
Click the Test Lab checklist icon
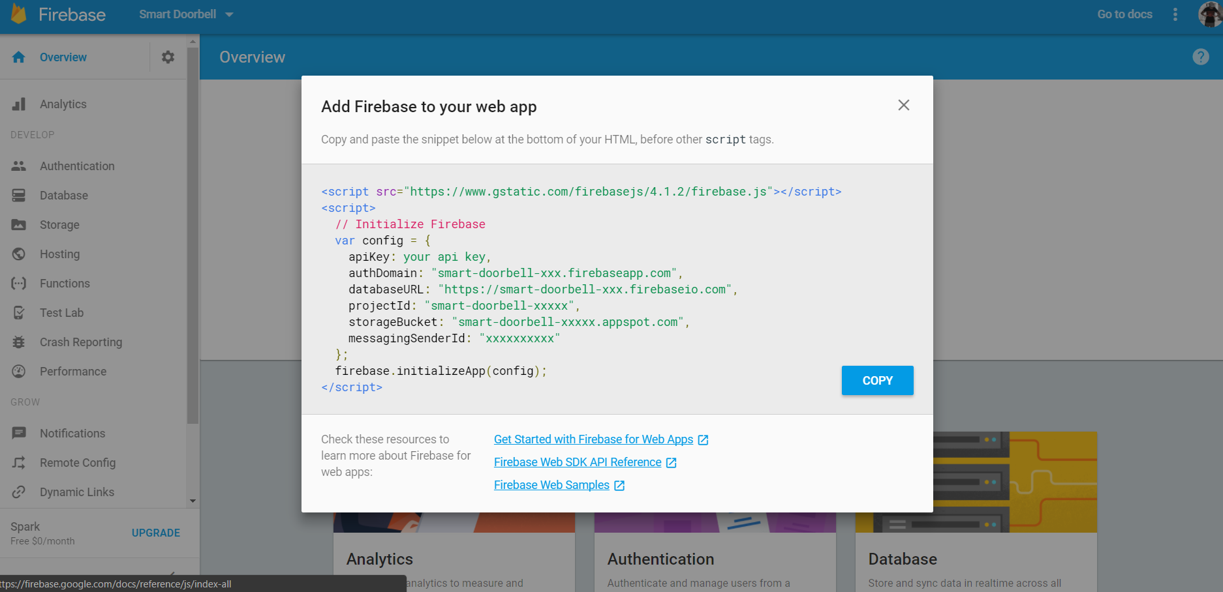click(19, 313)
